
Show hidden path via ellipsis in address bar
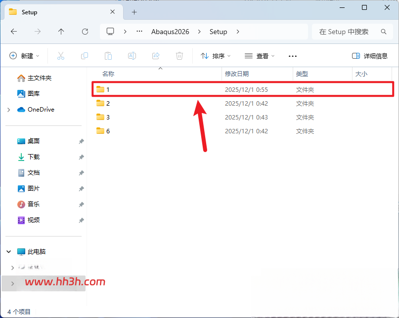tap(139, 31)
